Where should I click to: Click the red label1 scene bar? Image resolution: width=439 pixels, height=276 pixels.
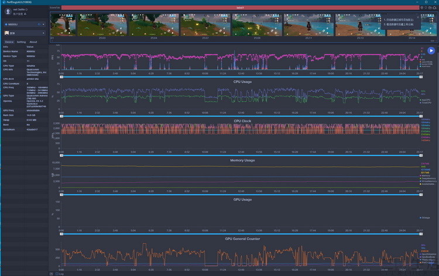click(x=239, y=8)
